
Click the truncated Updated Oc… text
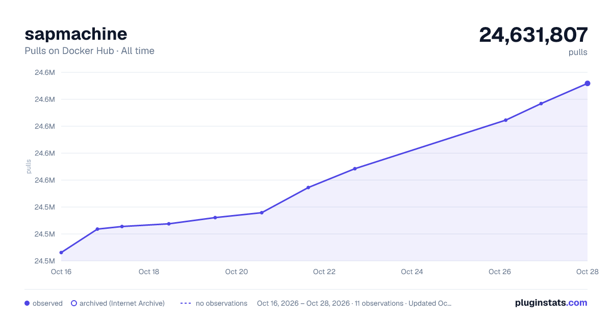430,303
